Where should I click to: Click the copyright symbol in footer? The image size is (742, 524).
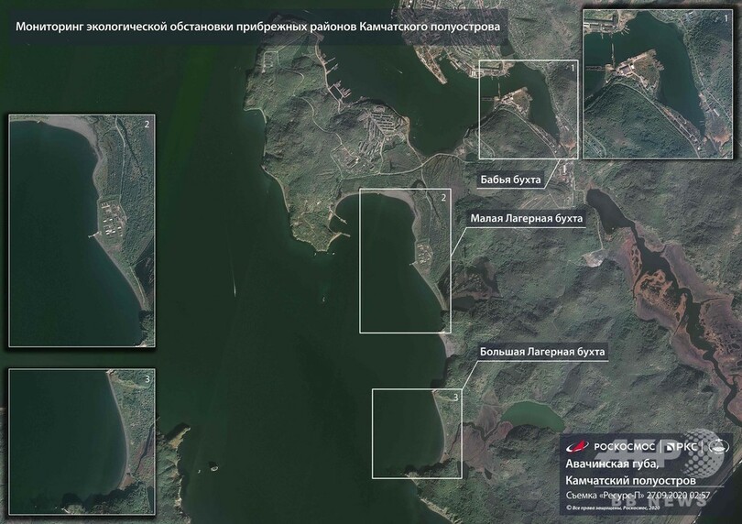(x=568, y=506)
